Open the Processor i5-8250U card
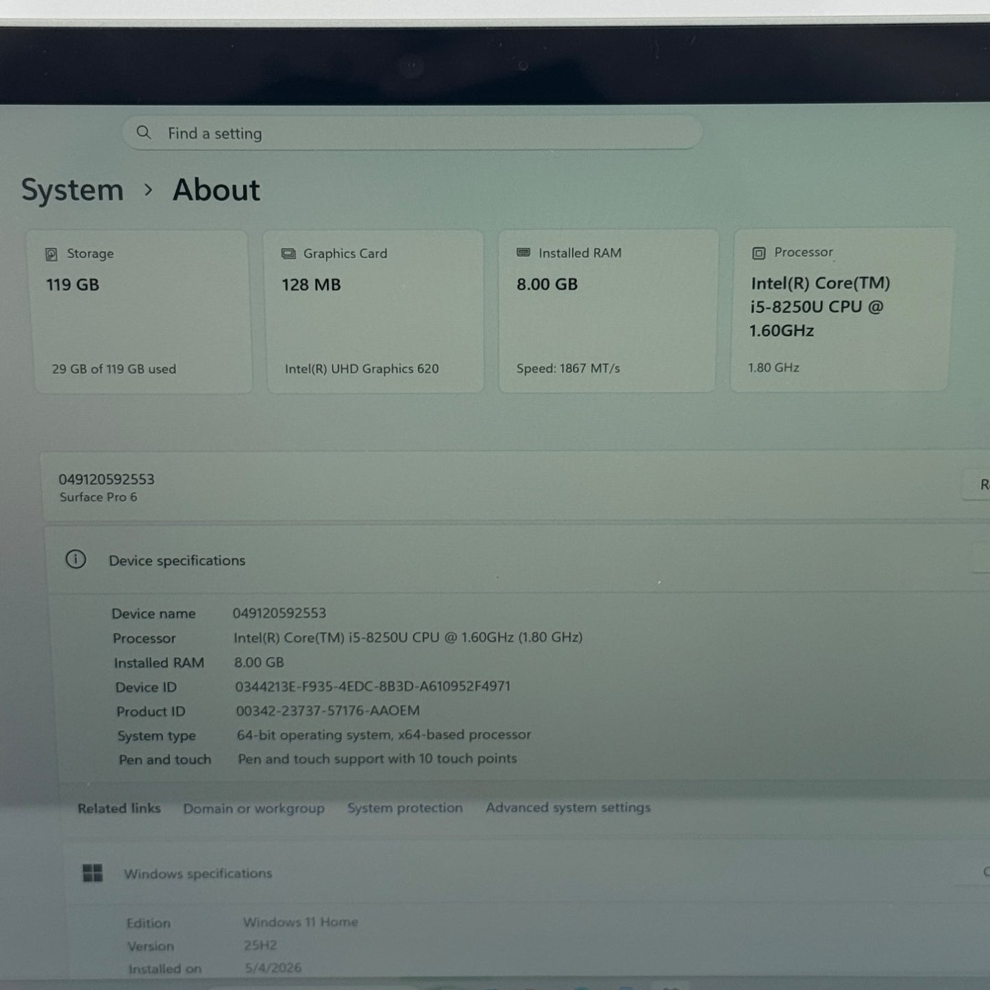 pyautogui.click(x=842, y=310)
